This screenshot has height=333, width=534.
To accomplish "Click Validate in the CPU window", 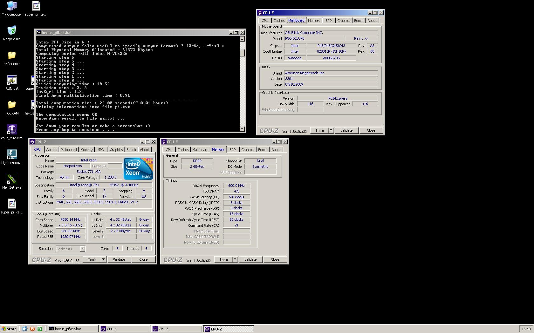I will tap(119, 259).
